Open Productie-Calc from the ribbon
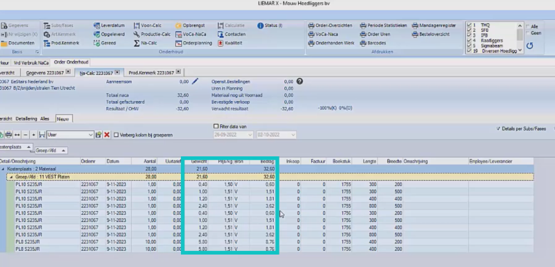The width and height of the screenshot is (555, 267). (152, 34)
